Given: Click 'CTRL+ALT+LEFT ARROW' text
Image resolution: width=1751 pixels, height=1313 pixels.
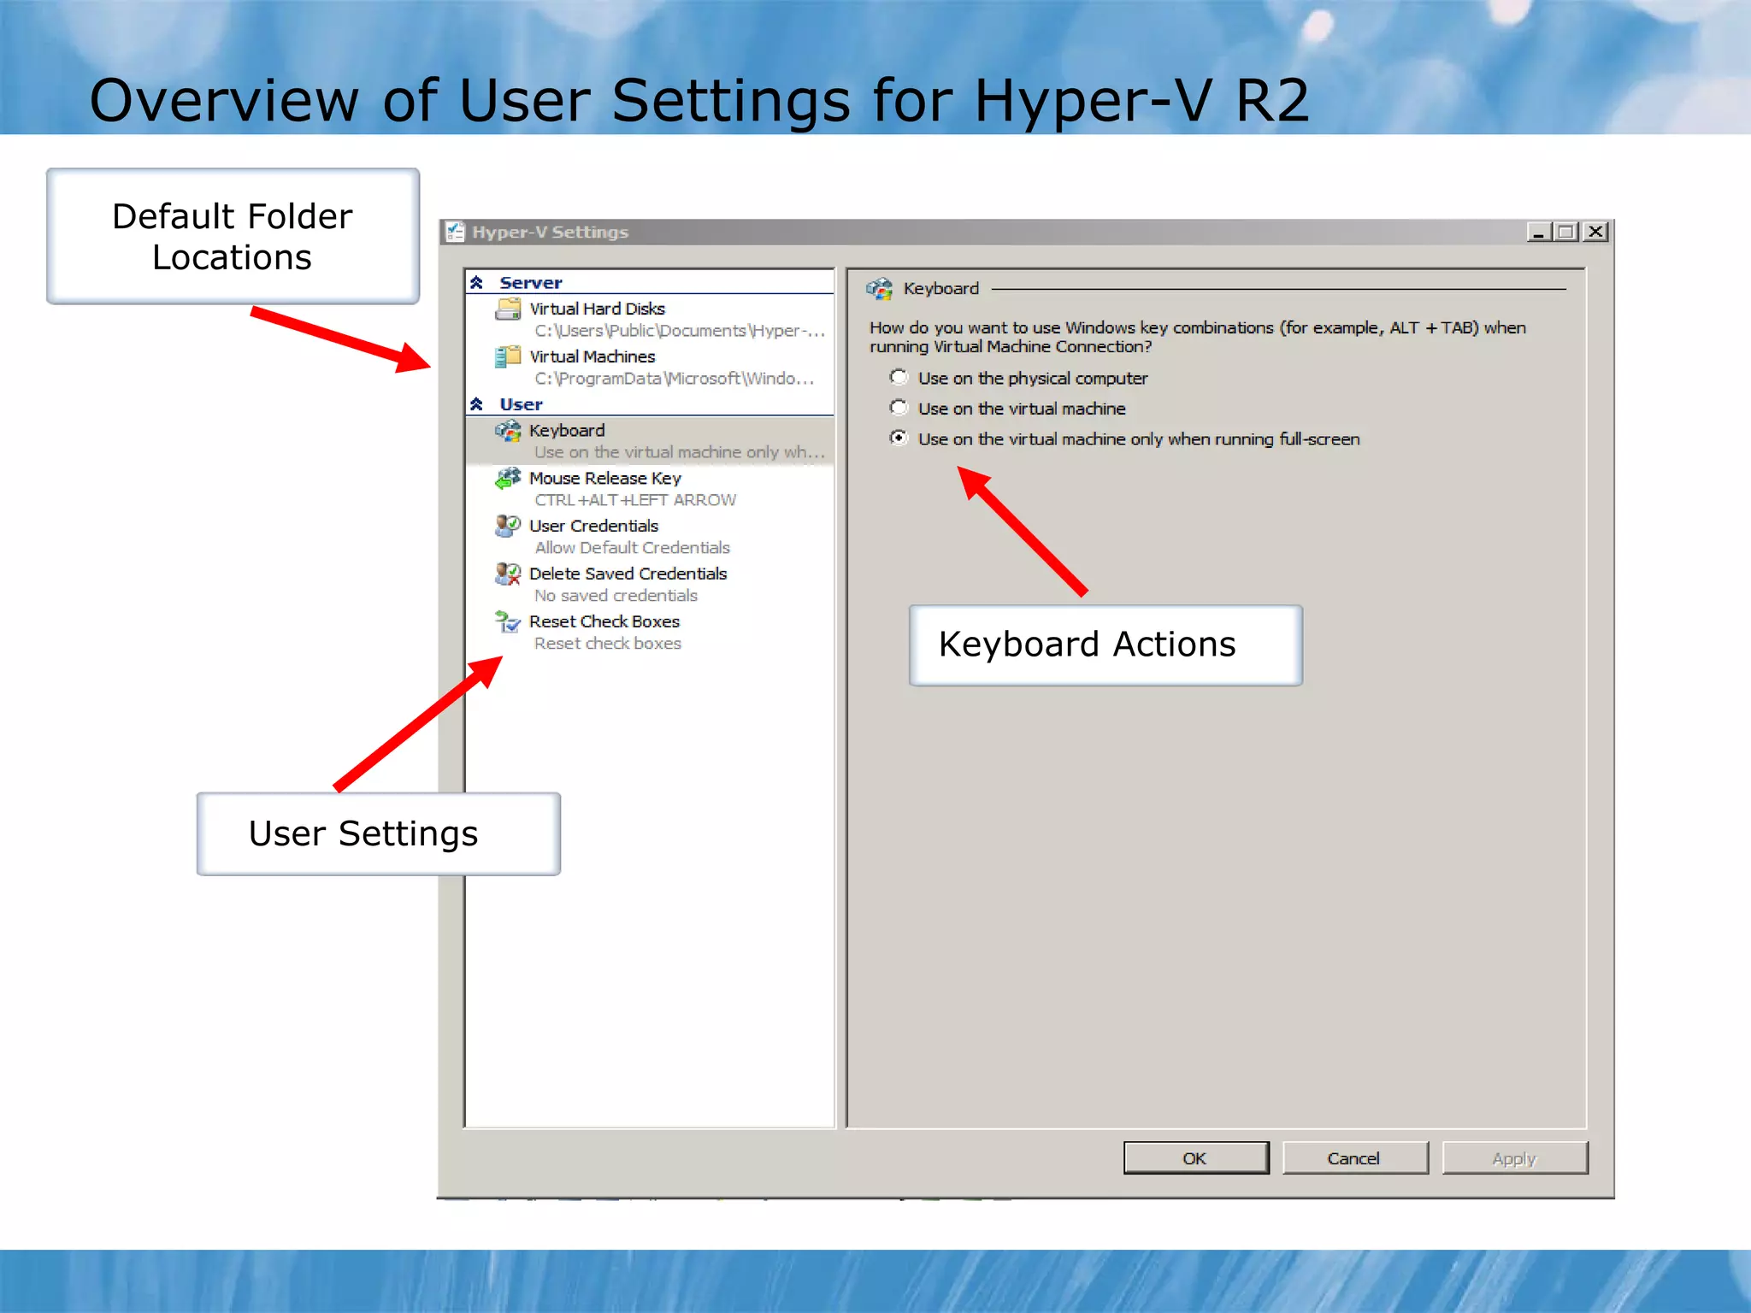Looking at the screenshot, I should coord(635,500).
